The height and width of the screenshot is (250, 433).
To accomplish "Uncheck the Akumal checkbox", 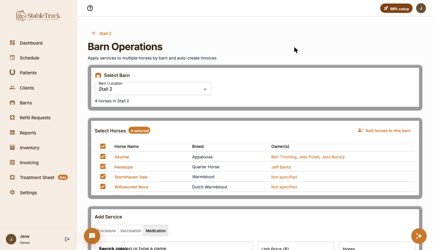I will tap(103, 156).
